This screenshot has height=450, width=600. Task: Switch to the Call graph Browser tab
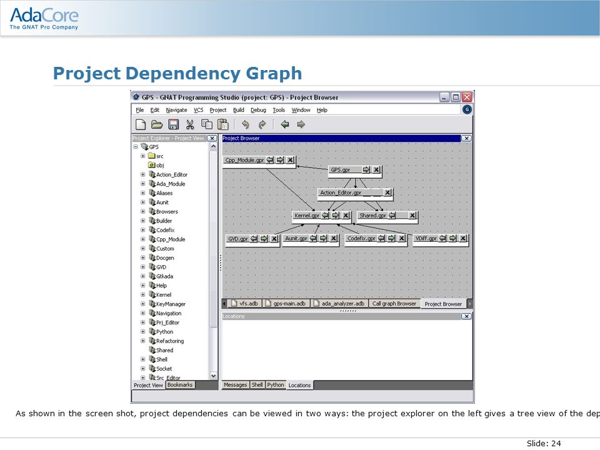[x=394, y=304]
